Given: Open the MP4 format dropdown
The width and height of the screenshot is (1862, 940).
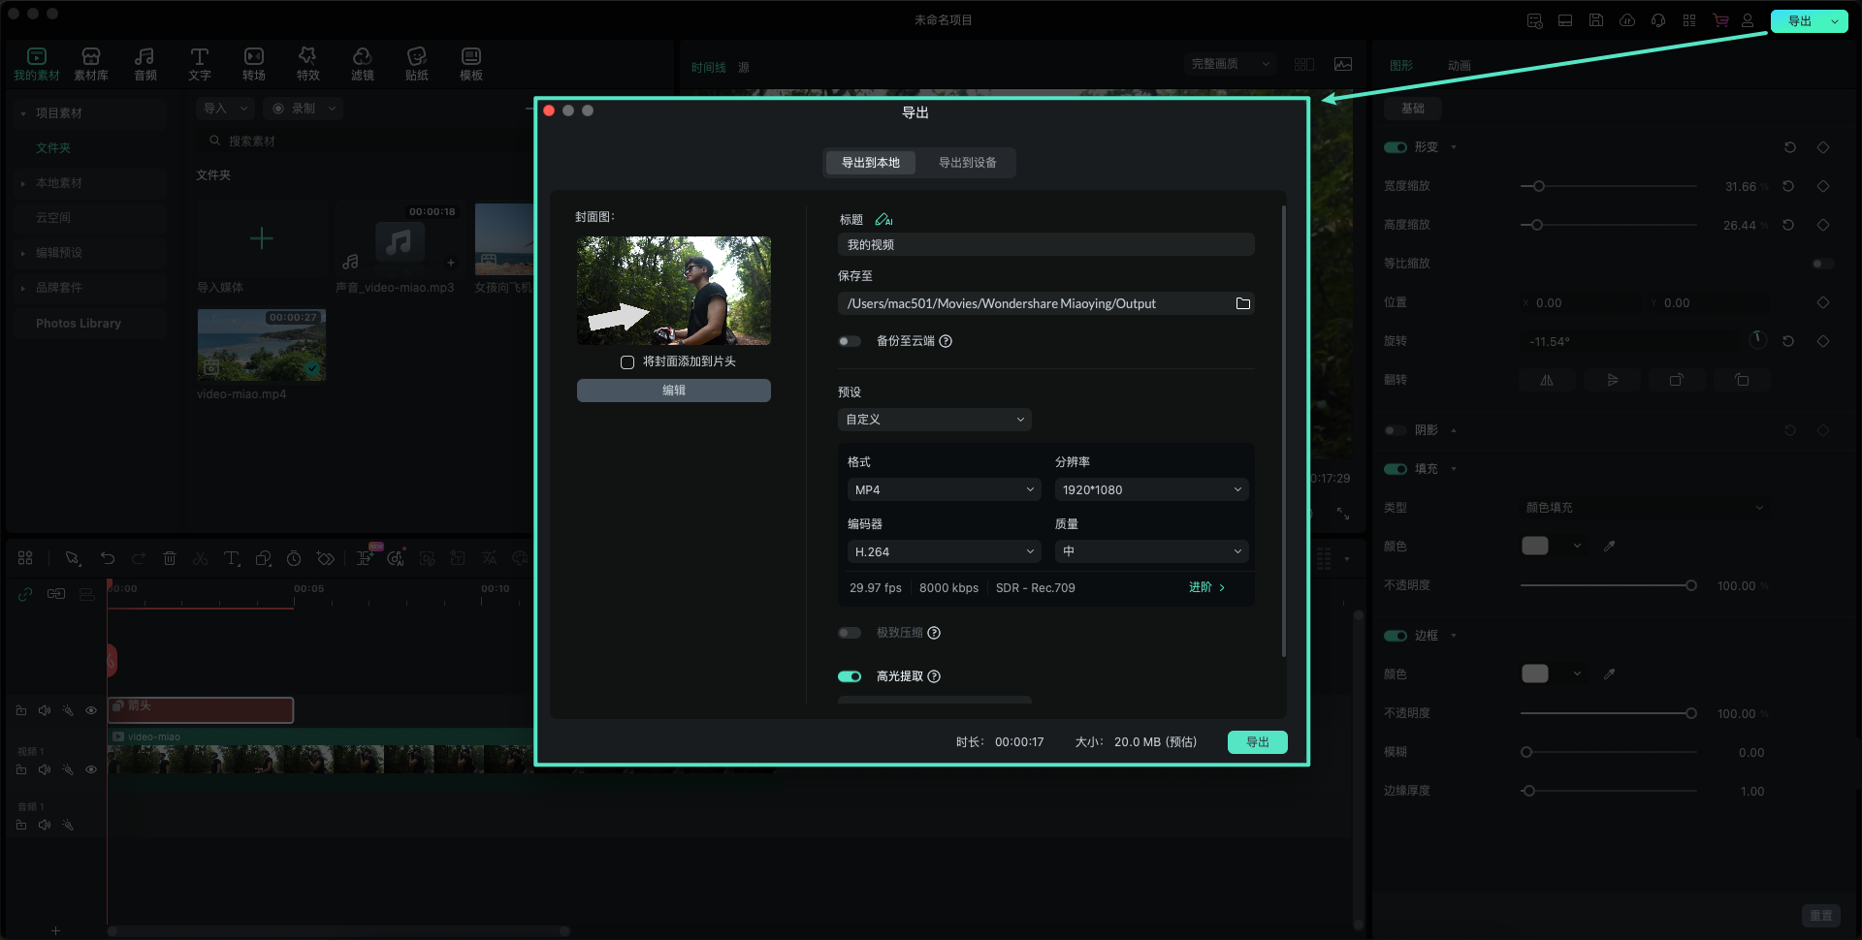Looking at the screenshot, I should point(943,490).
